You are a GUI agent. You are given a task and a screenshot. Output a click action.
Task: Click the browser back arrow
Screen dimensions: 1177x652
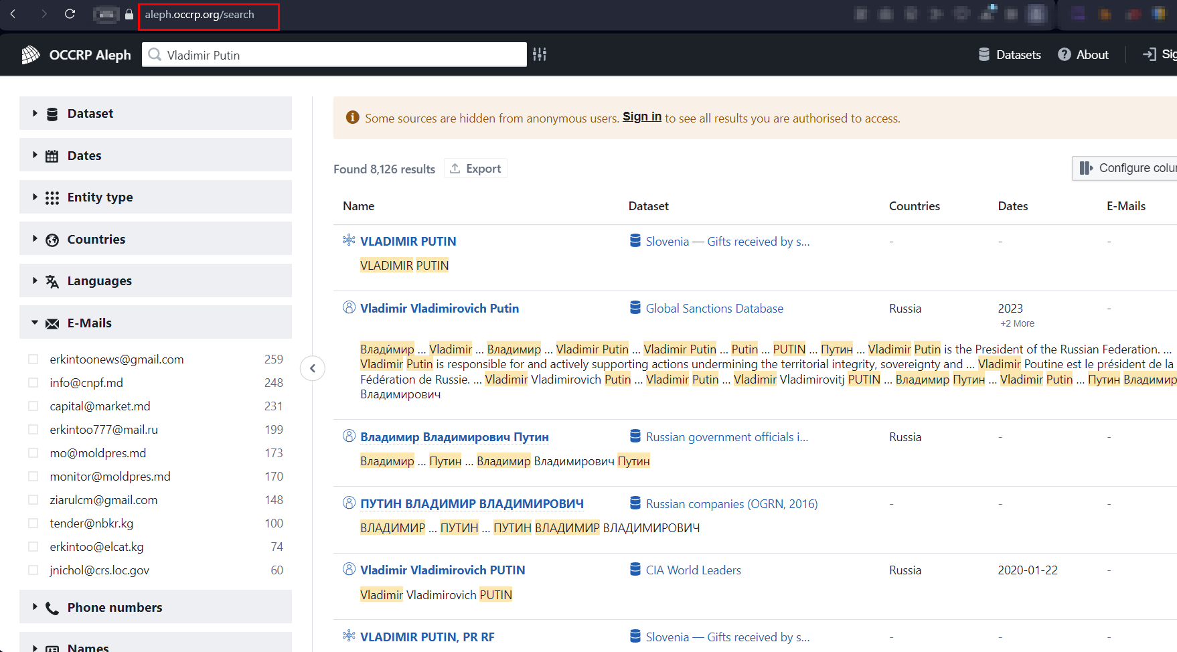tap(13, 14)
